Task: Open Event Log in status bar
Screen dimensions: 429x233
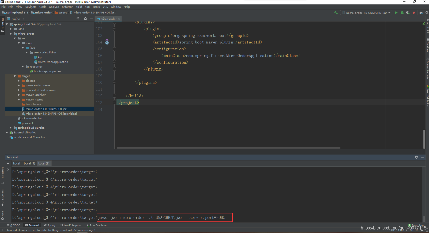Action: (x=416, y=225)
